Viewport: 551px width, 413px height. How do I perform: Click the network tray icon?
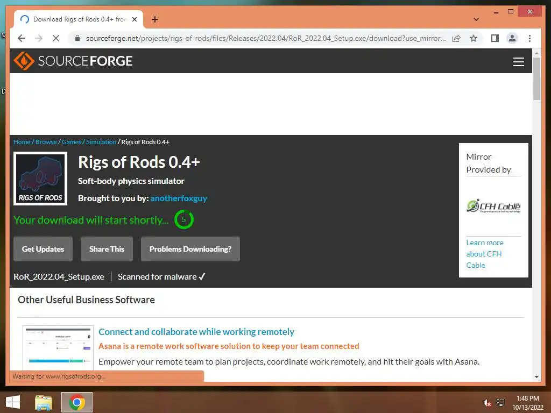pyautogui.click(x=500, y=403)
